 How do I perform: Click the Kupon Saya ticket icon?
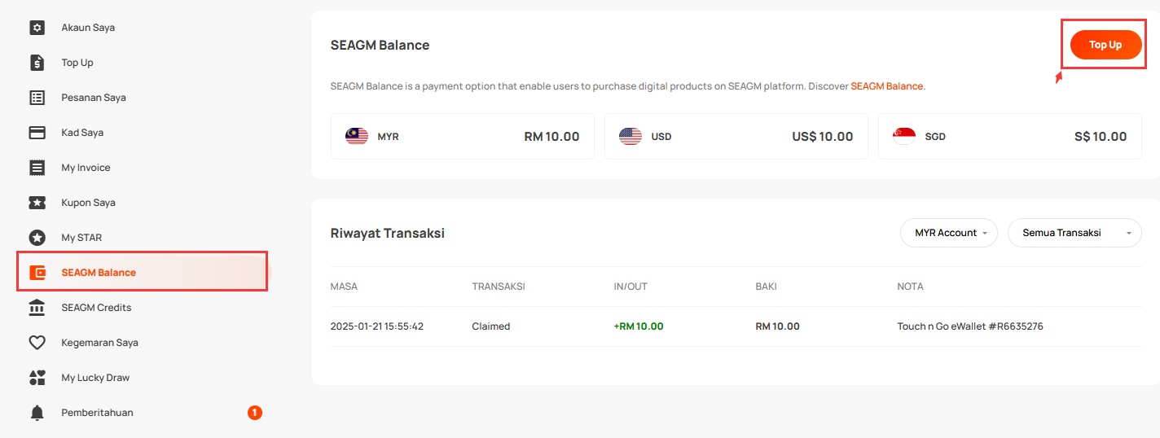[x=37, y=203]
